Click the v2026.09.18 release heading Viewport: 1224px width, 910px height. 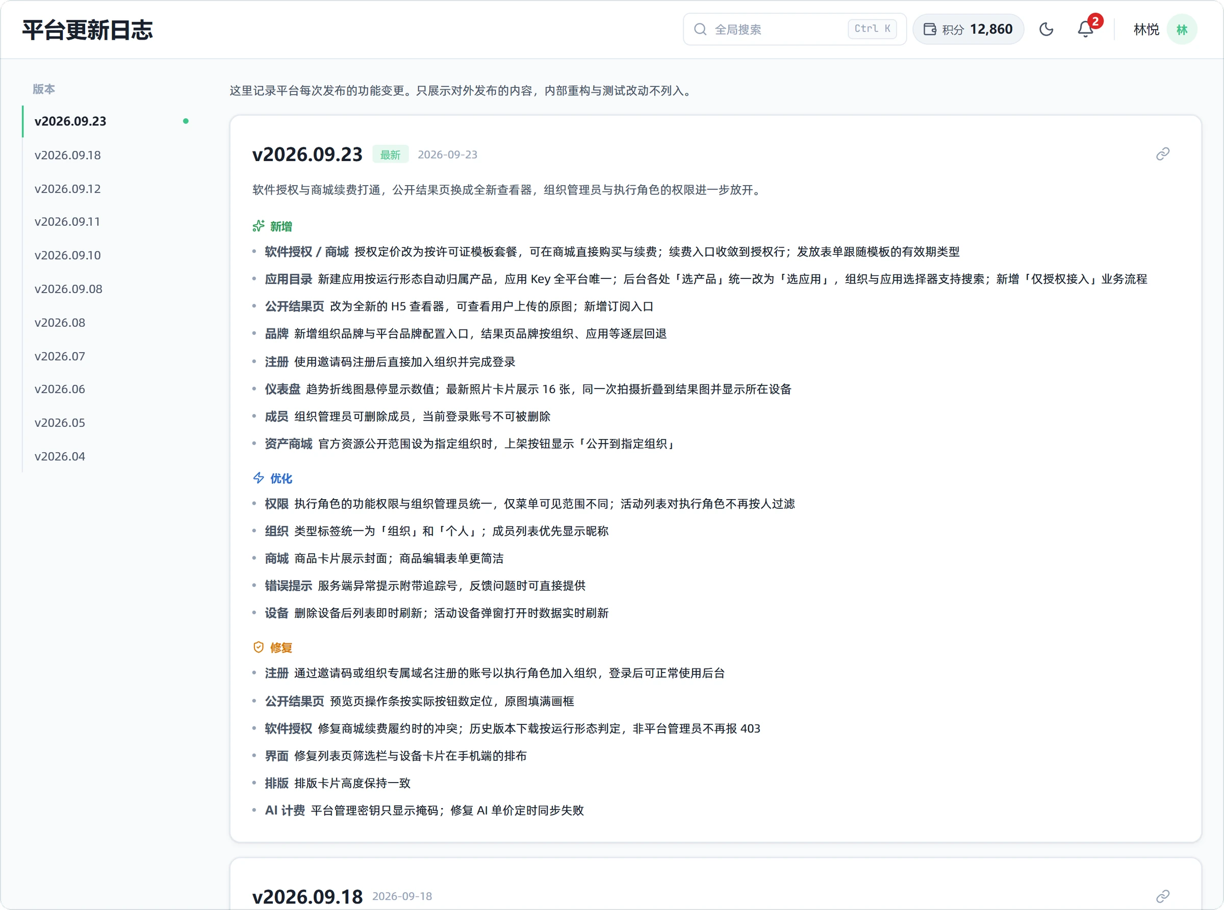coord(307,896)
